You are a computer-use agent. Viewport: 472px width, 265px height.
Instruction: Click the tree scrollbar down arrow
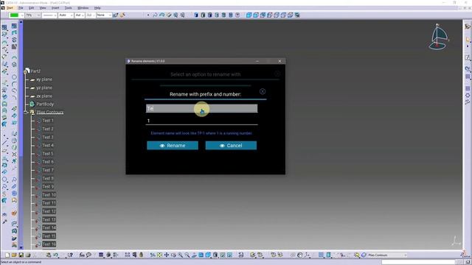pos(21,248)
